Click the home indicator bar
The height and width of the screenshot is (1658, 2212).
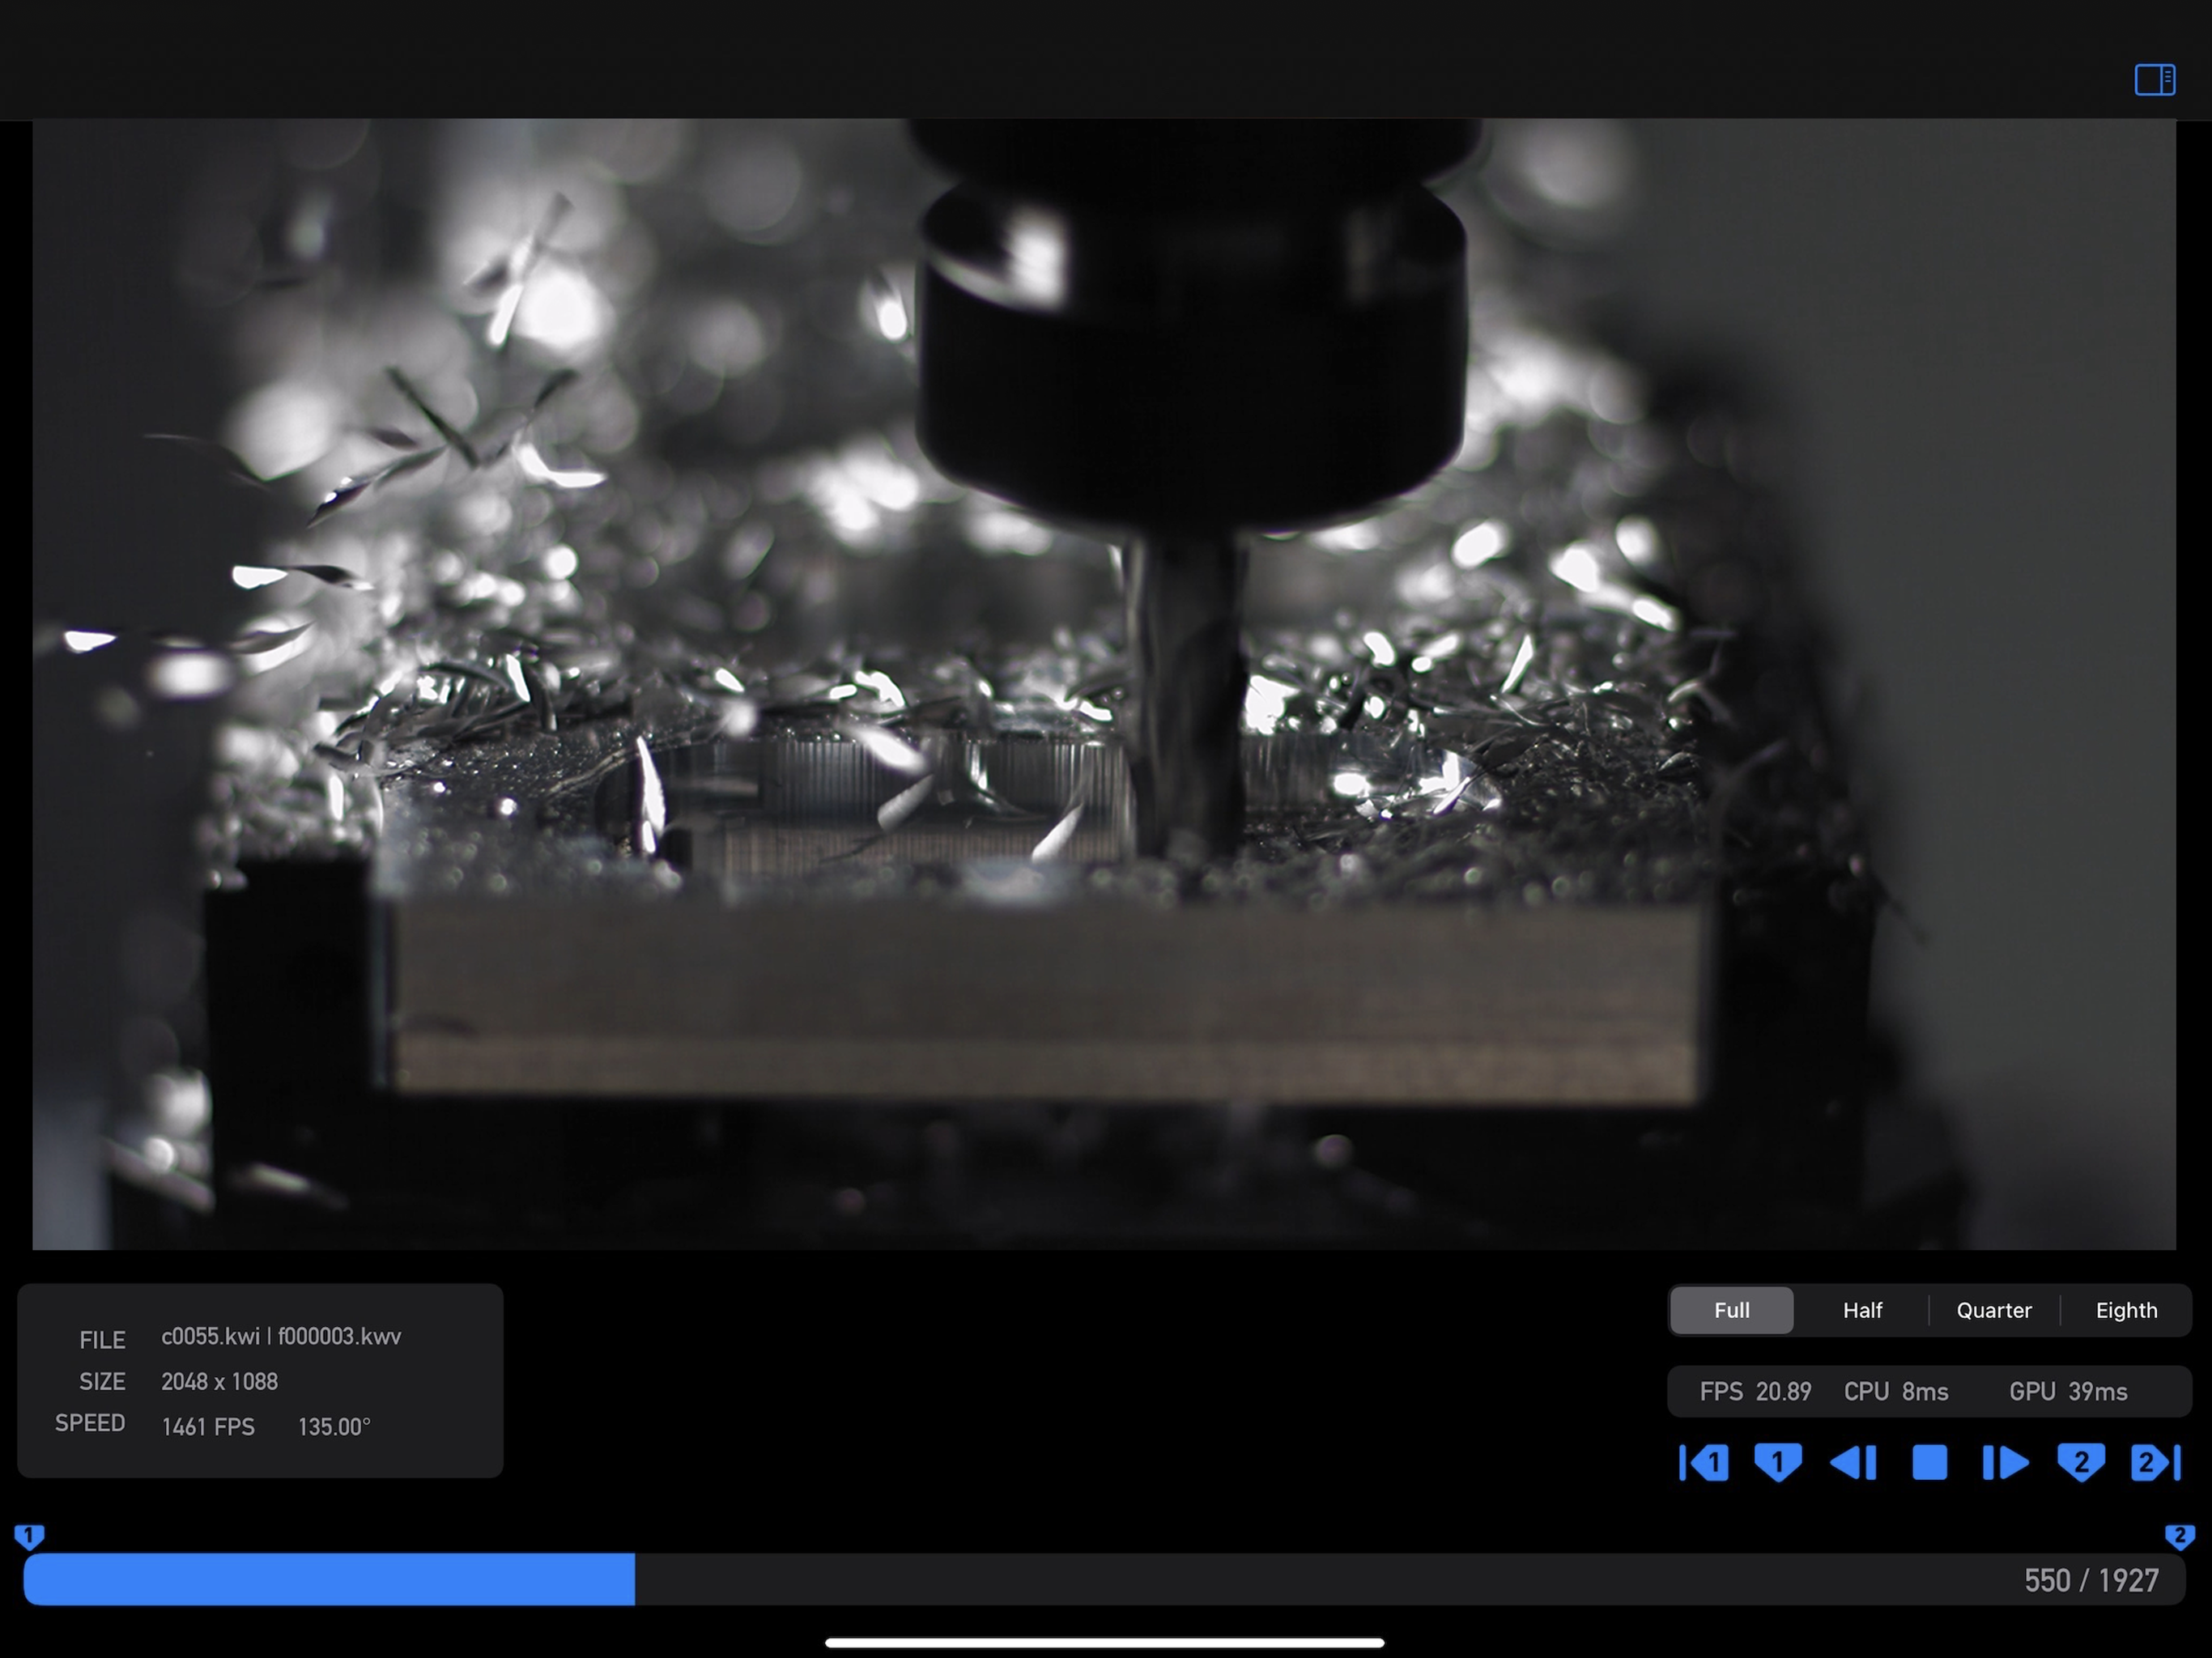[1105, 1643]
